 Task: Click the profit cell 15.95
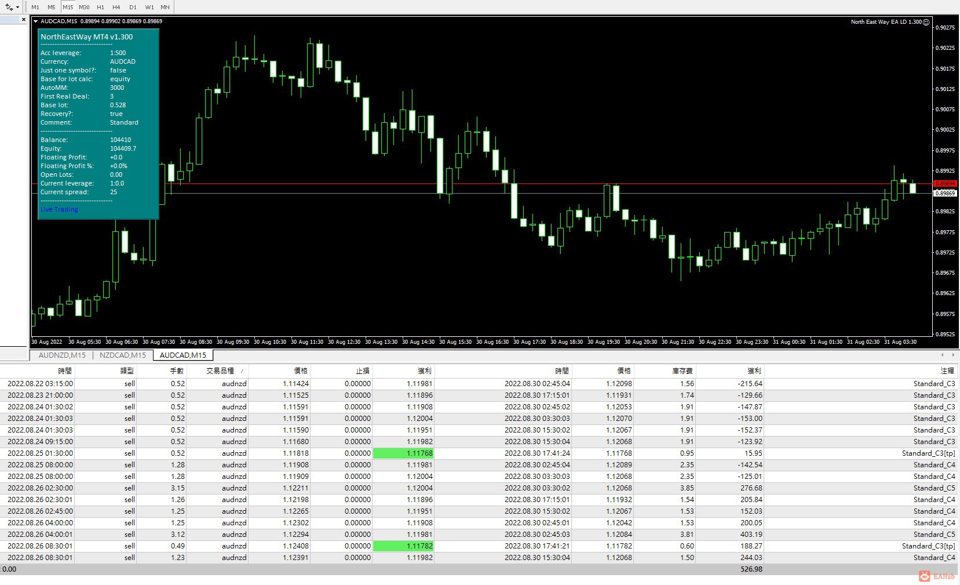[754, 453]
